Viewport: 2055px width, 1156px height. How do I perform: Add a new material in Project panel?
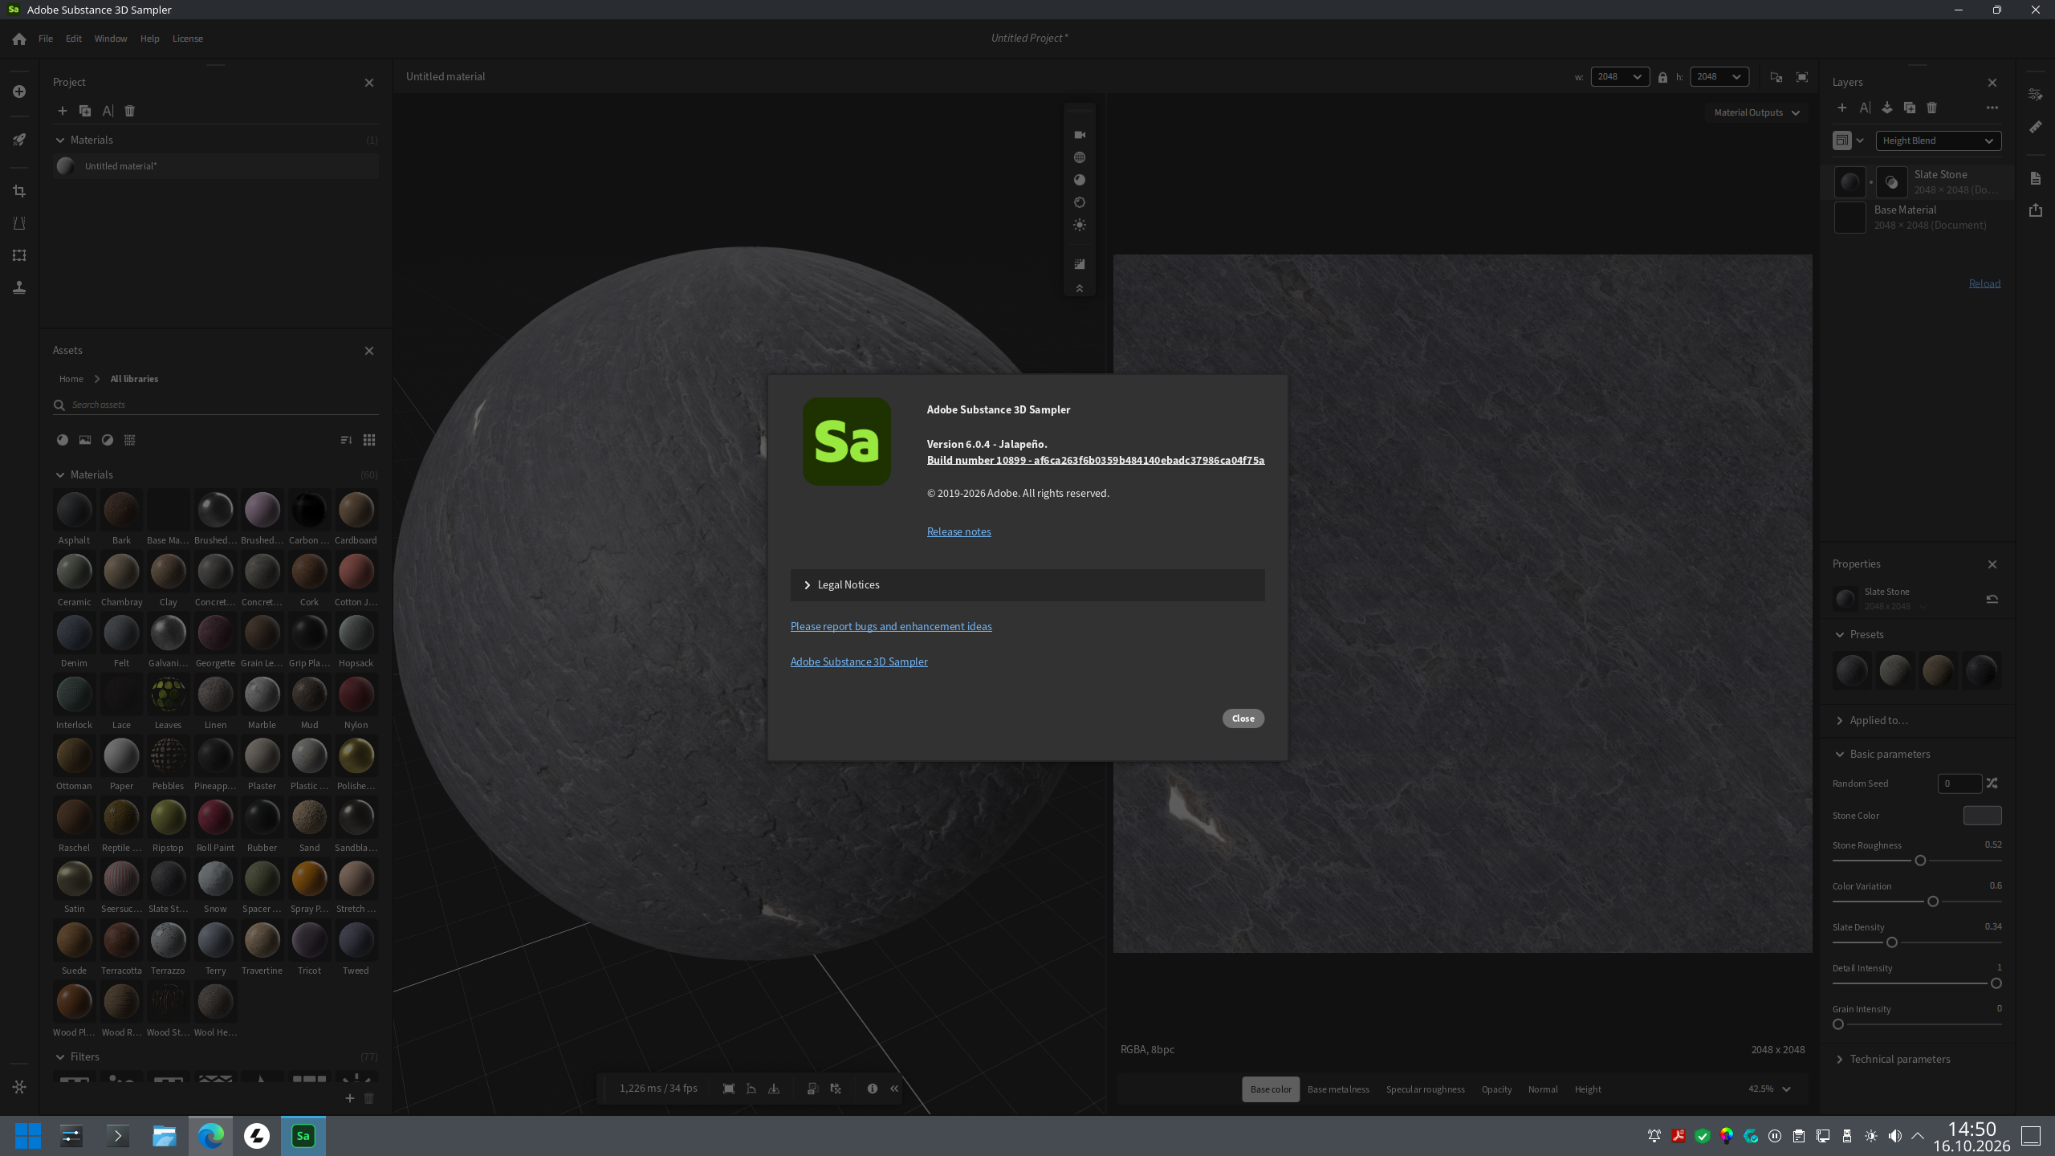[62, 111]
